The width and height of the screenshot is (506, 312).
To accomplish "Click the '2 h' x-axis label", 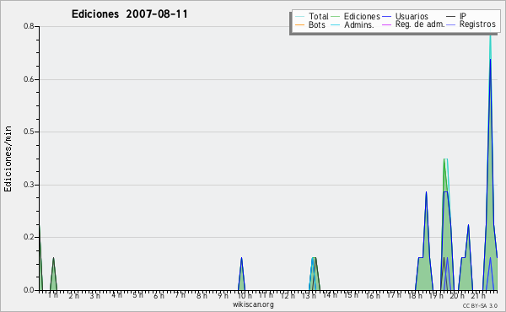I will (73, 295).
